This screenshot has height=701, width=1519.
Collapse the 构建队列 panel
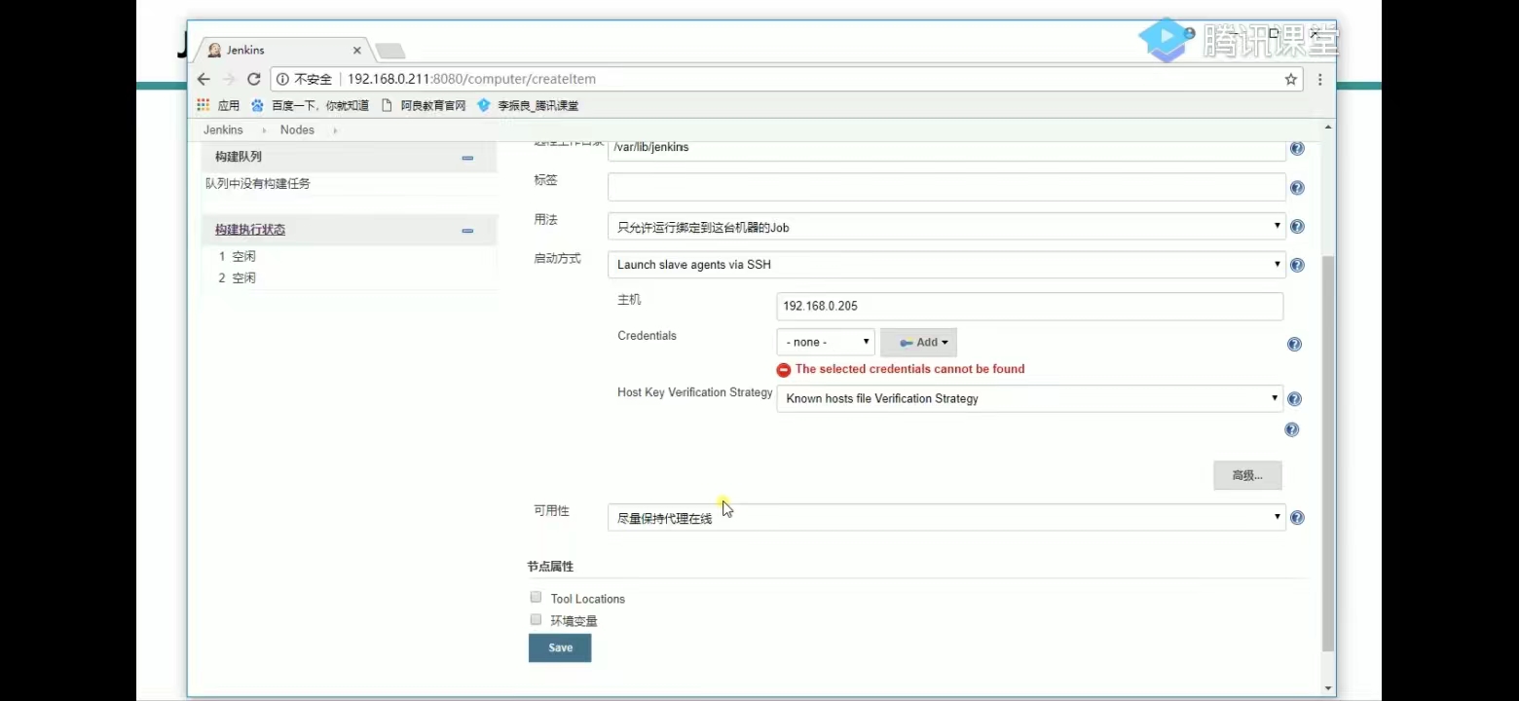click(467, 158)
